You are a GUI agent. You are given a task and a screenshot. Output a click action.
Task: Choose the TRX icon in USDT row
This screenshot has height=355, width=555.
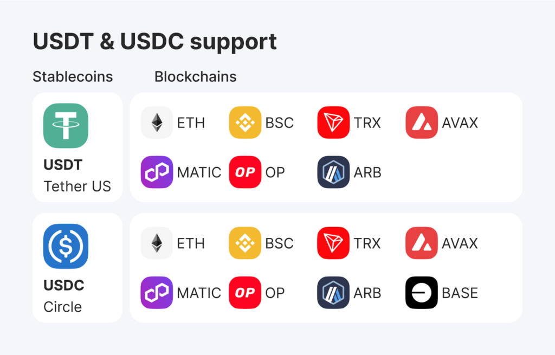point(333,122)
